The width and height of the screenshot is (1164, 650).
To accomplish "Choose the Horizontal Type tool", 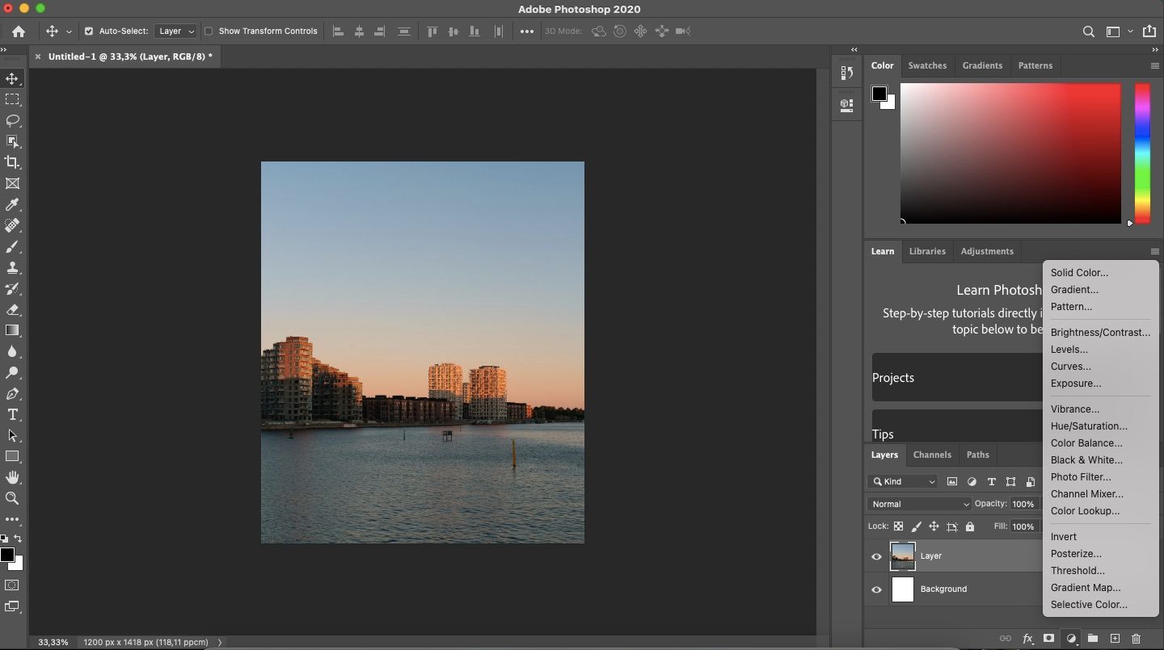I will click(12, 415).
